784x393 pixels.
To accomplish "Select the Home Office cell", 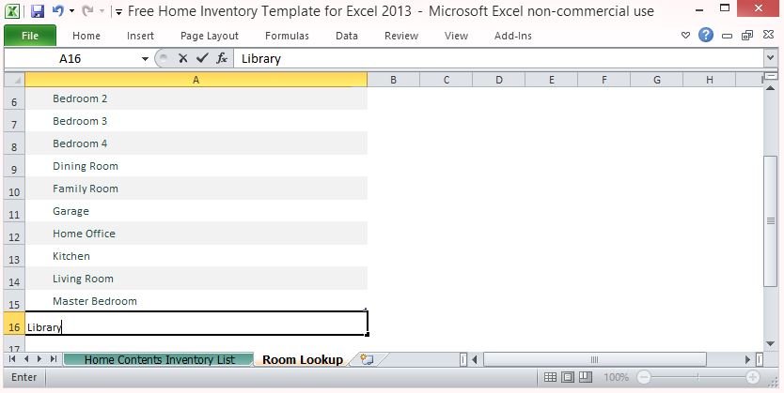I will tap(196, 233).
